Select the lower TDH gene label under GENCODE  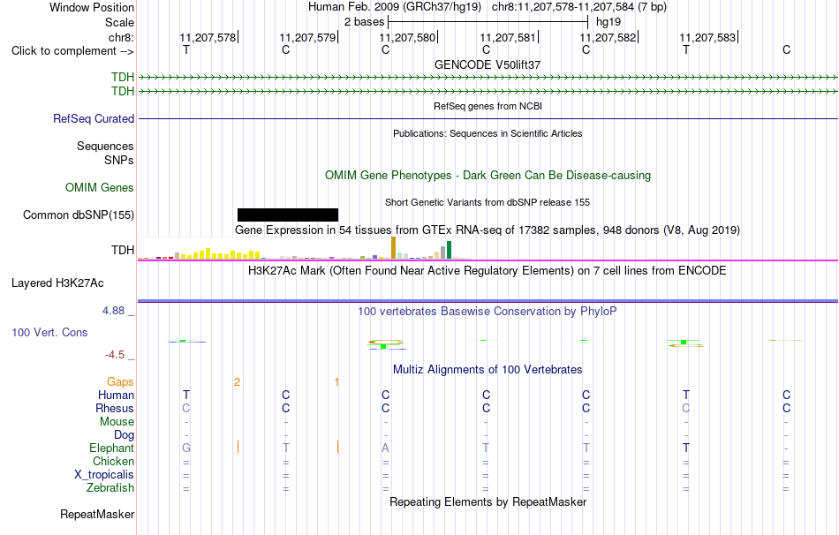123,92
